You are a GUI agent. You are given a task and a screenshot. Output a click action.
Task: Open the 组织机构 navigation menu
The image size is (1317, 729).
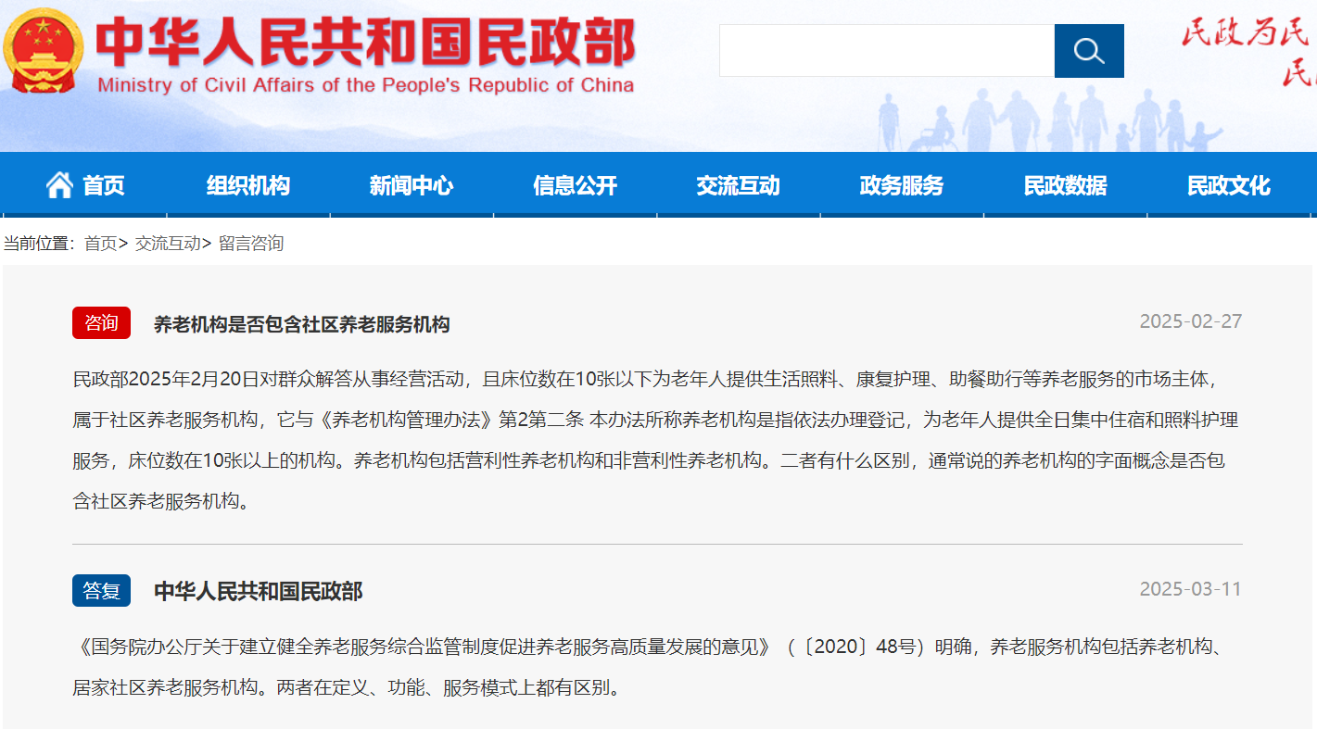click(x=248, y=185)
